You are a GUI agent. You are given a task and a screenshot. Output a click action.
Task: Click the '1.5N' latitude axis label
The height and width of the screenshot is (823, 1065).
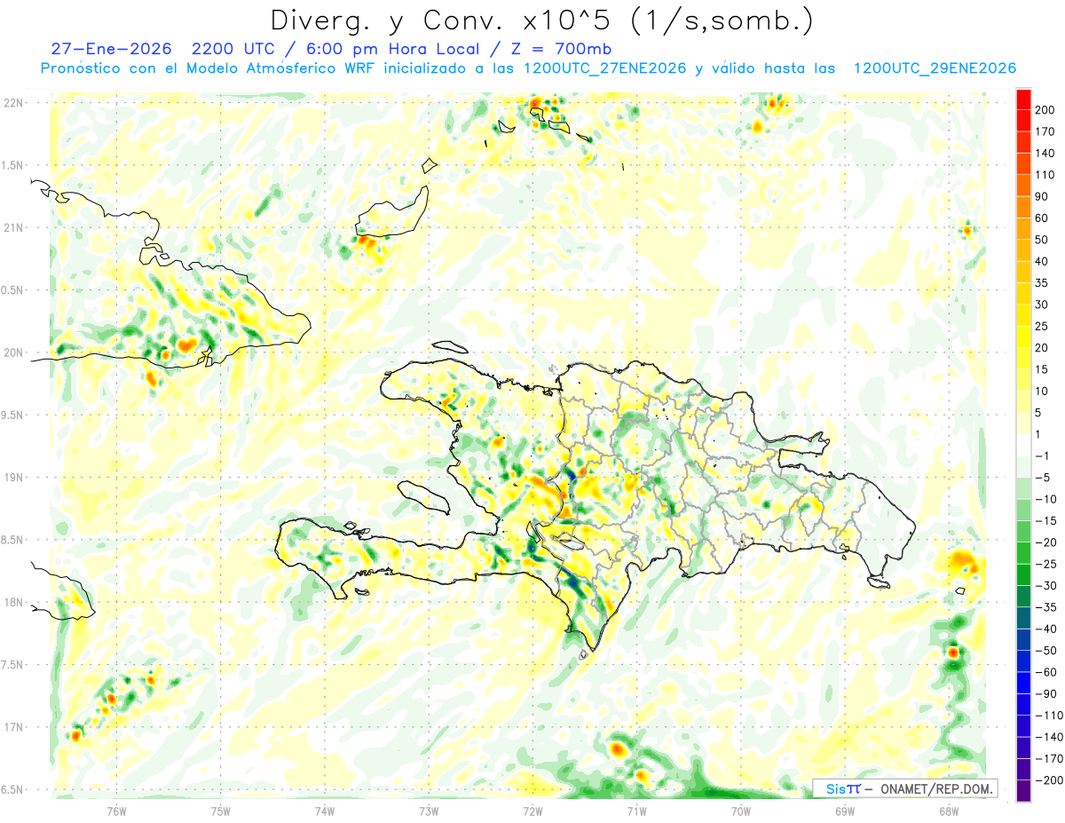(12, 165)
